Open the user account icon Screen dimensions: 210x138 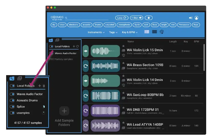196,18
